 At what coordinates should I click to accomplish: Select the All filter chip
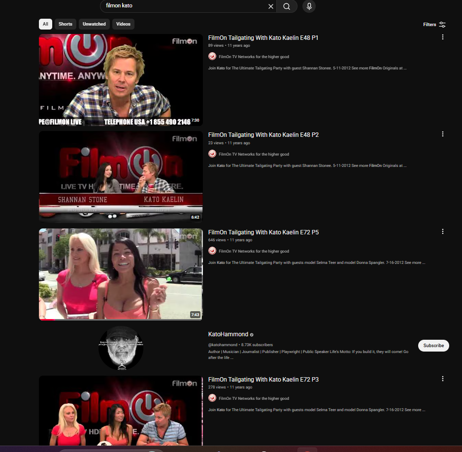coord(45,24)
